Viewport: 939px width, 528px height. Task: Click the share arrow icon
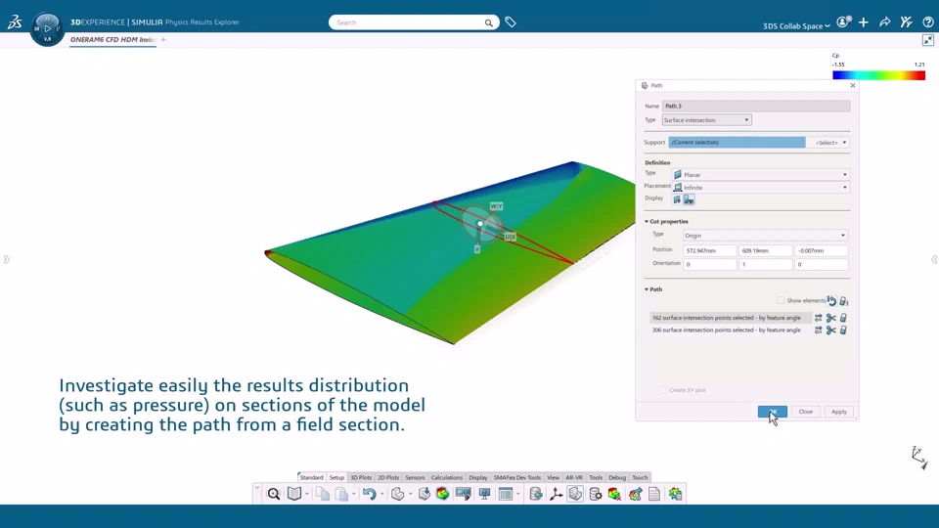pos(884,22)
